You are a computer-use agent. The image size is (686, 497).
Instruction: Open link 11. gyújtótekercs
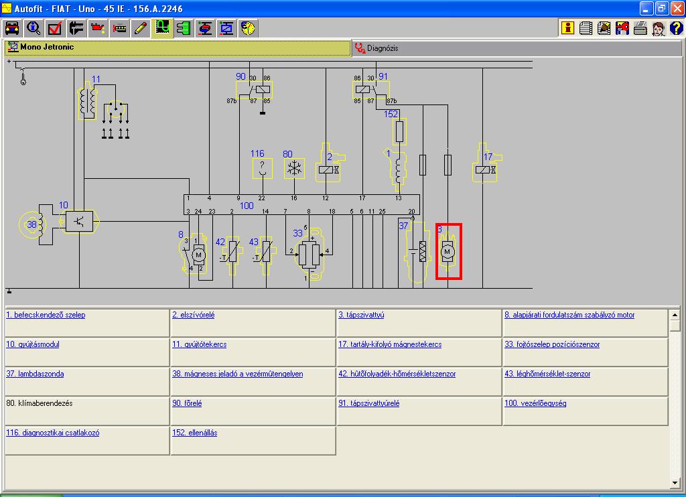coord(200,344)
